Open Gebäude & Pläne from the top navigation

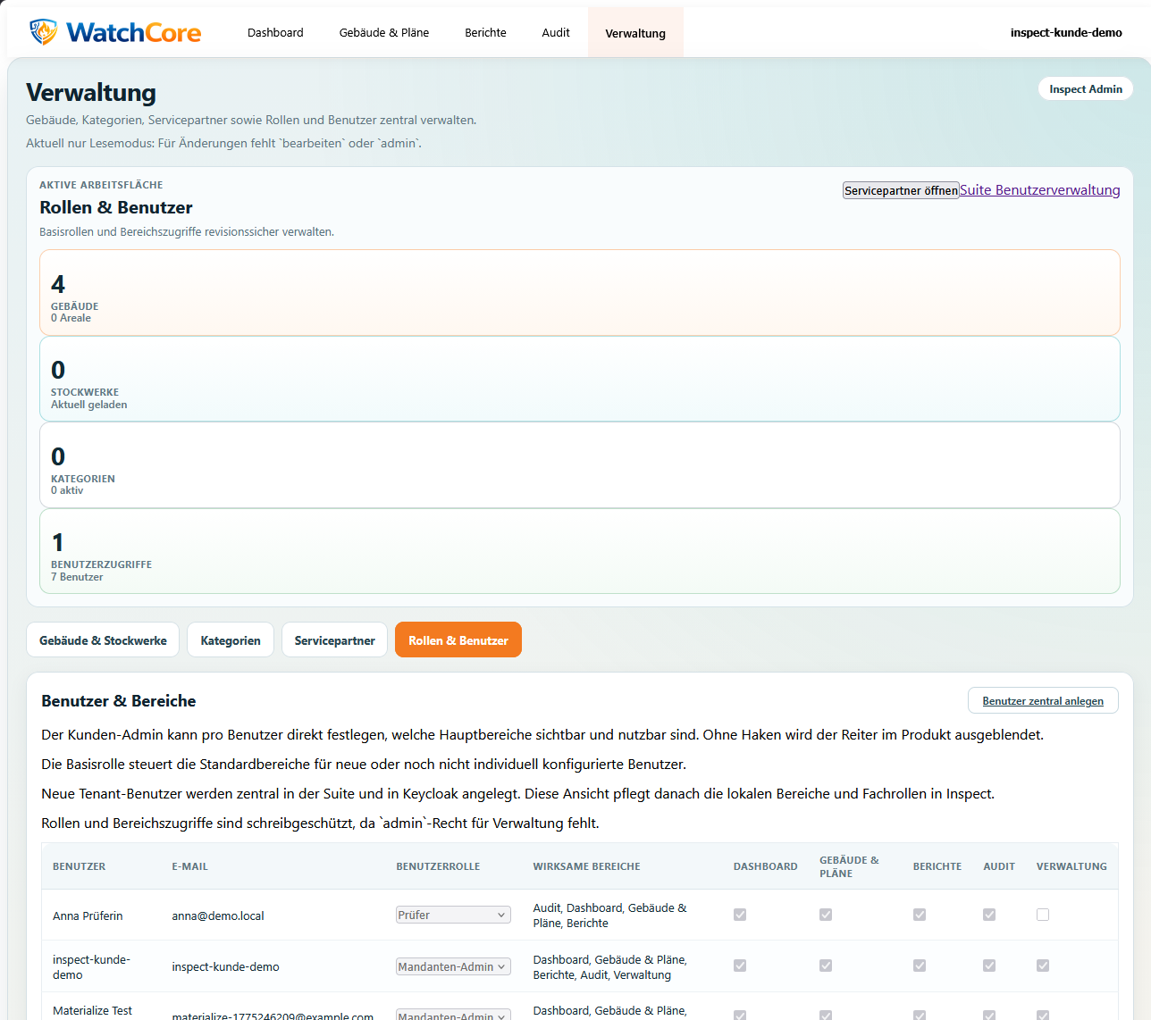coord(383,32)
